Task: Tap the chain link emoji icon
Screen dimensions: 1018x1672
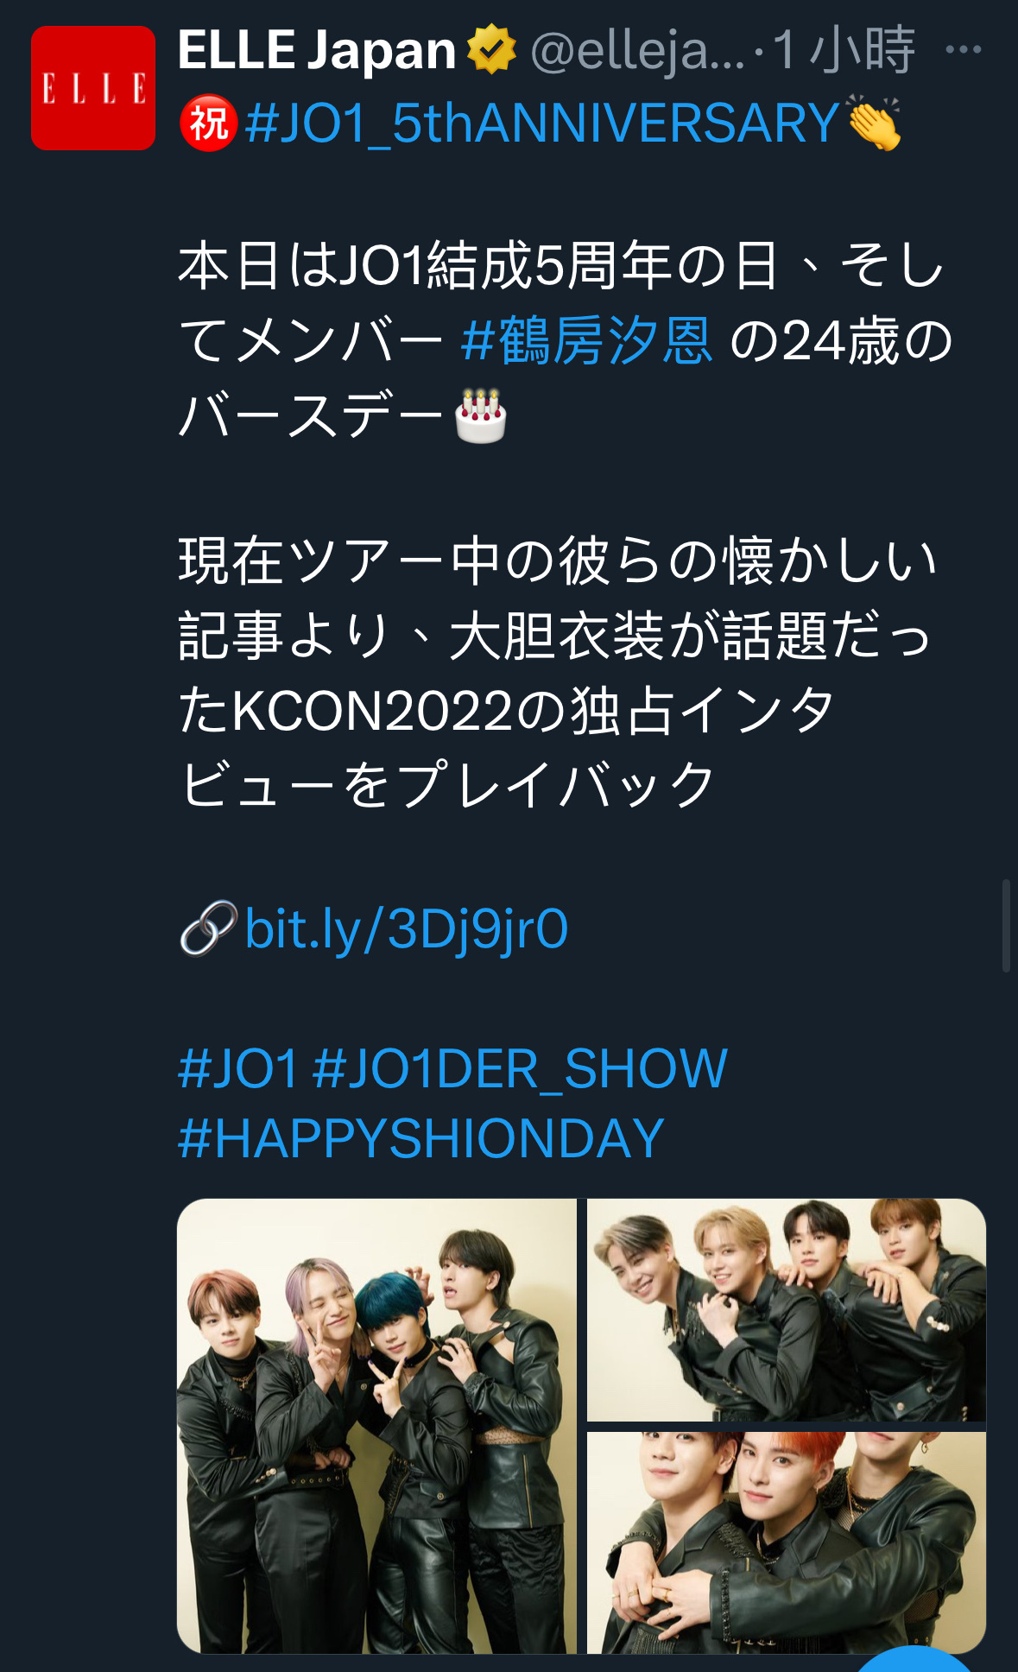Action: pyautogui.click(x=208, y=928)
